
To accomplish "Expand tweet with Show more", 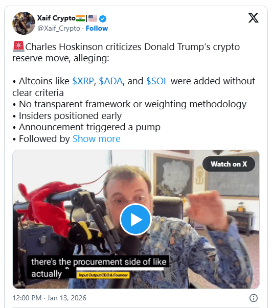I will [96, 139].
